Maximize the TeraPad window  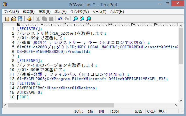167,3
